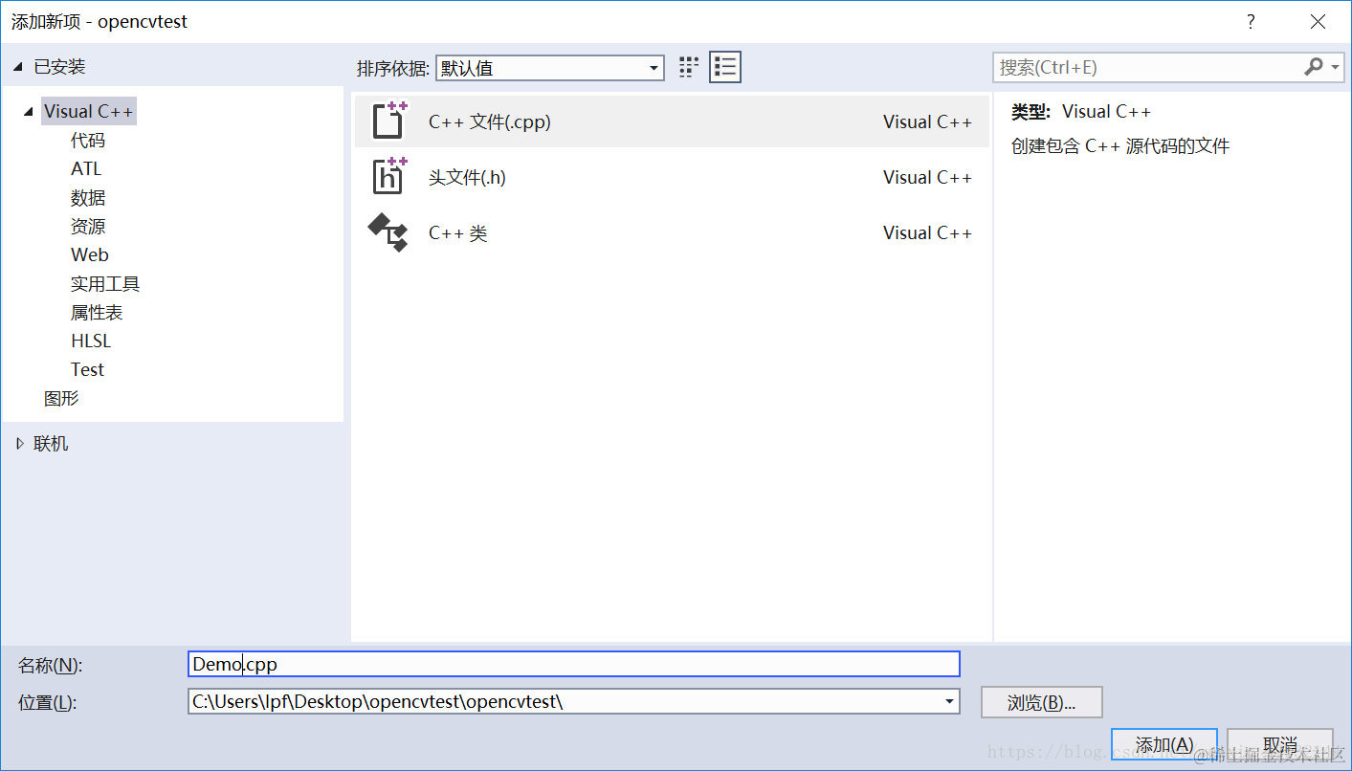Image resolution: width=1352 pixels, height=771 pixels.
Task: Click the search magnifier icon
Action: tap(1314, 67)
